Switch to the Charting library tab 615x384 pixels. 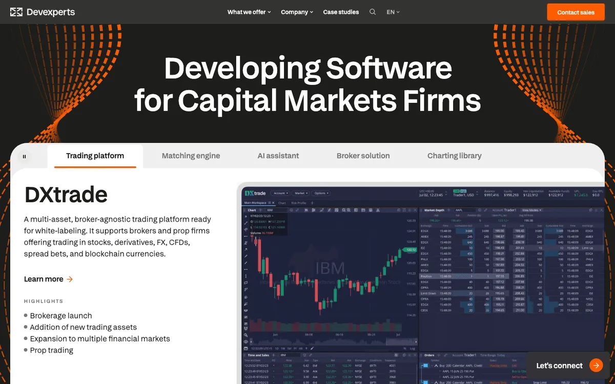coord(455,156)
